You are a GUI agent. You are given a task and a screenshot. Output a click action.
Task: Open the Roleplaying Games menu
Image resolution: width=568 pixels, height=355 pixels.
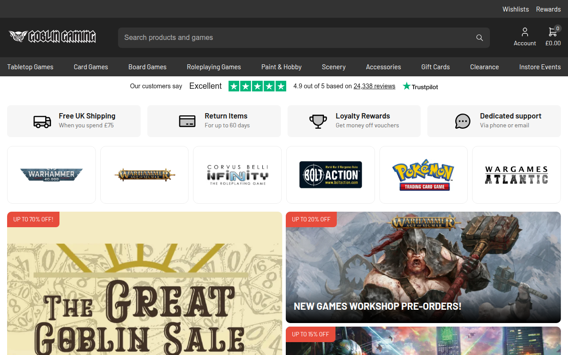point(214,67)
